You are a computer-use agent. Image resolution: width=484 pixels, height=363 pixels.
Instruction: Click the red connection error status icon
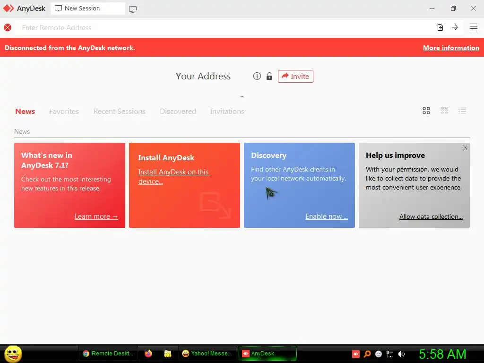[x=8, y=27]
